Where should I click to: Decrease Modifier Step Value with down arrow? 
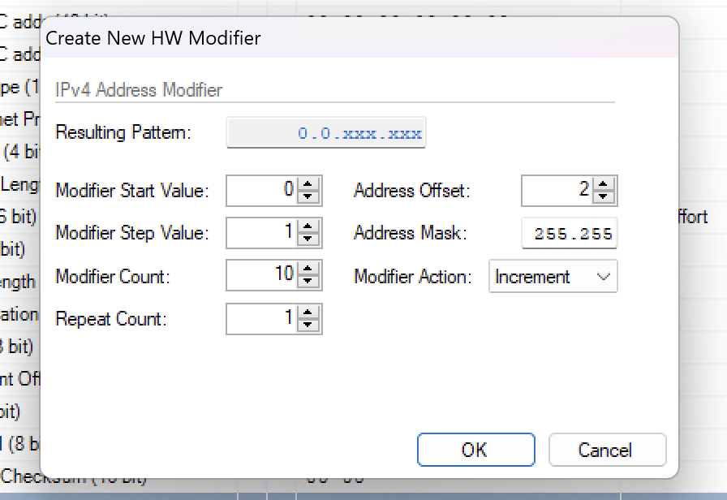pyautogui.click(x=308, y=239)
